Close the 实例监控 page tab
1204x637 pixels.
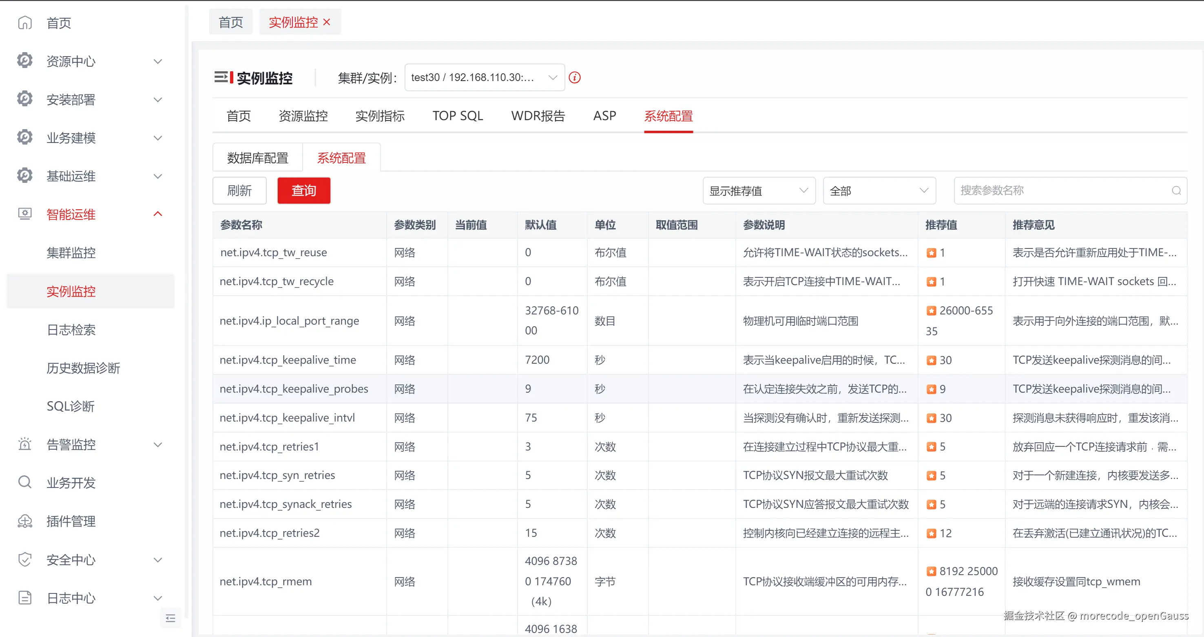tap(327, 22)
